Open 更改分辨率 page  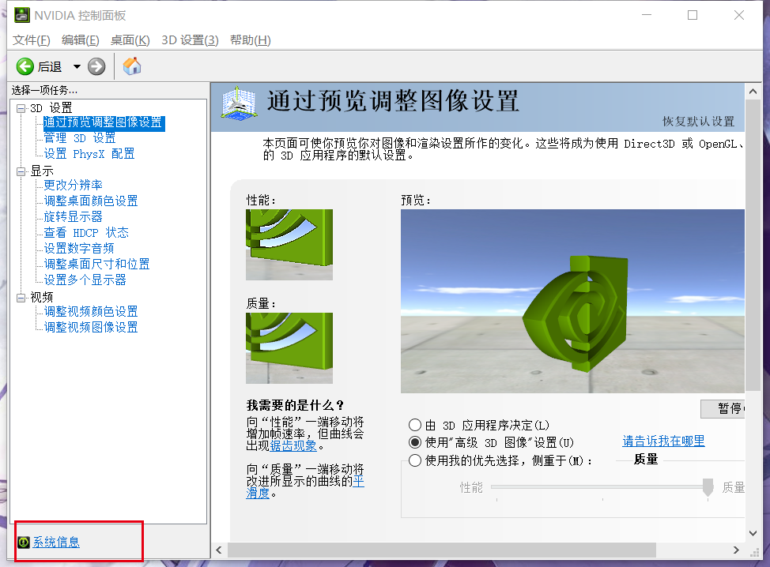pos(74,185)
